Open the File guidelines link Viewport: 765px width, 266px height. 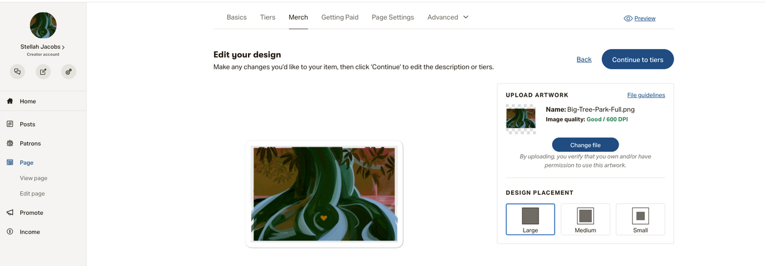pyautogui.click(x=646, y=95)
